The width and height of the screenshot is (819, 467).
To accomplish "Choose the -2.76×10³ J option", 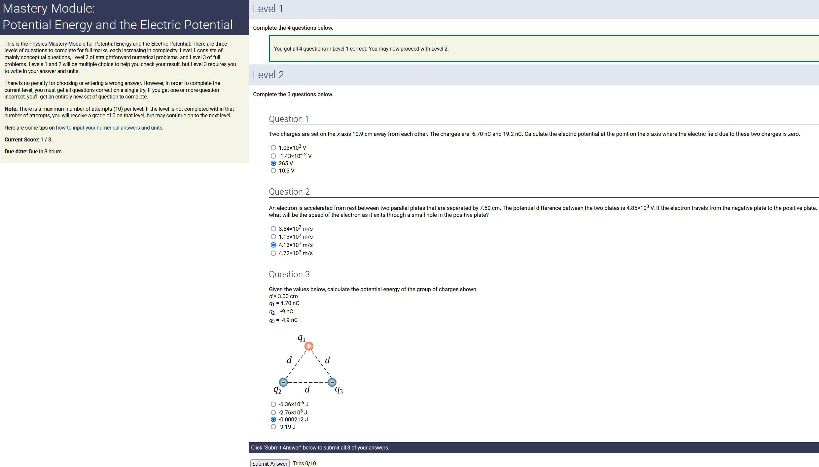I will click(x=273, y=412).
